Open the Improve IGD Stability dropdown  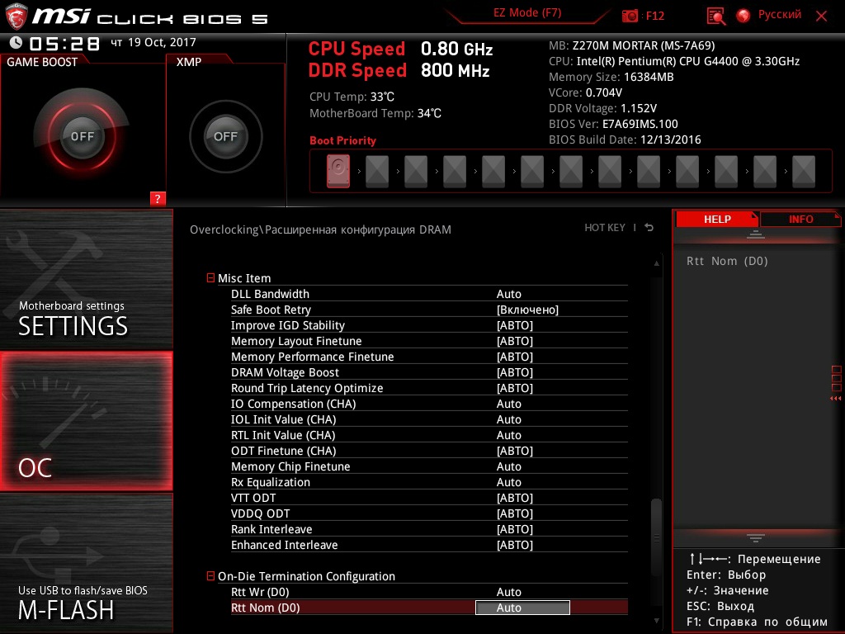[515, 325]
